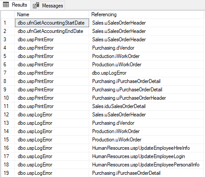Select Purchasing.uPurchaseOrderHeader cell
205x177 pixels.
pyautogui.click(x=146, y=98)
